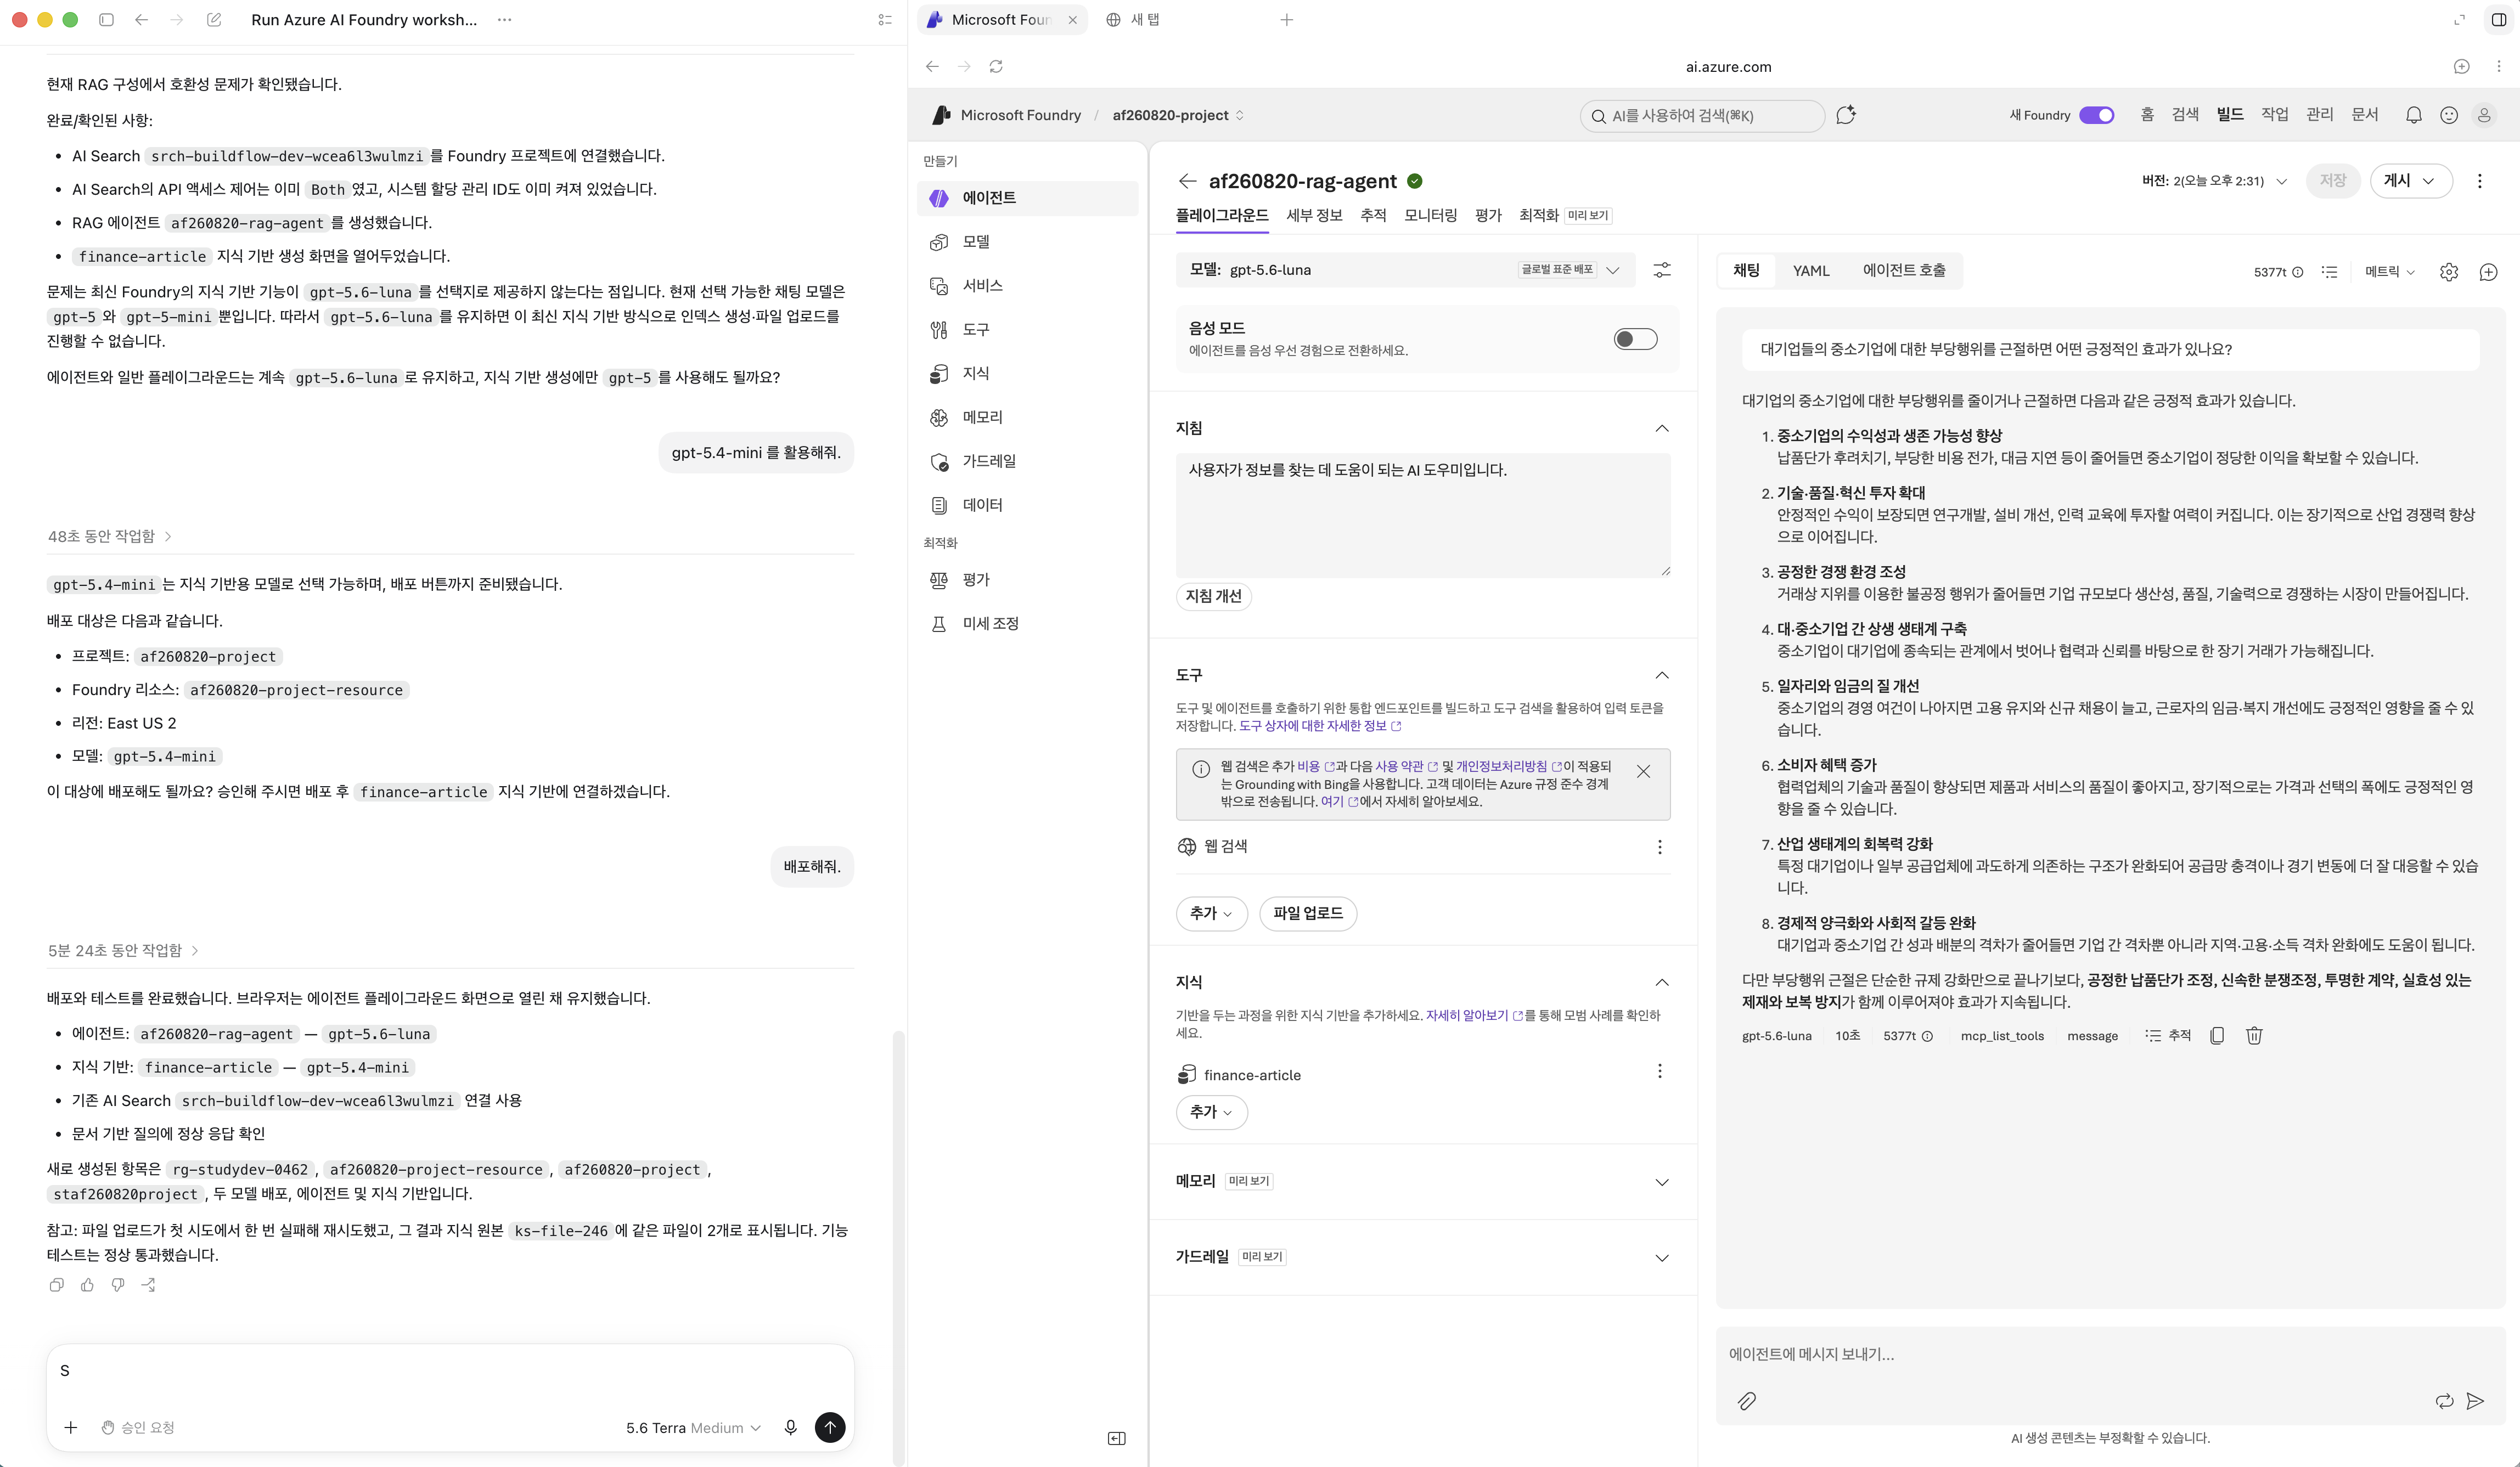Viewport: 2520px width, 1467px height.
Task: Reload the ai.azure.com page
Action: [996, 66]
